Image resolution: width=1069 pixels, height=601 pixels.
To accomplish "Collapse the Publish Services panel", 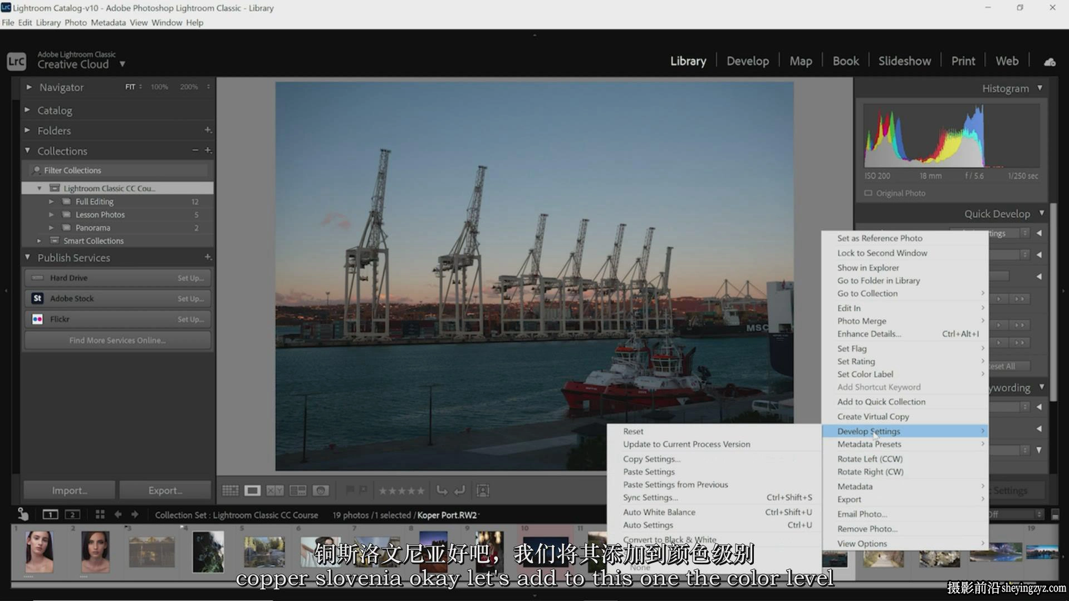I will pos(27,257).
